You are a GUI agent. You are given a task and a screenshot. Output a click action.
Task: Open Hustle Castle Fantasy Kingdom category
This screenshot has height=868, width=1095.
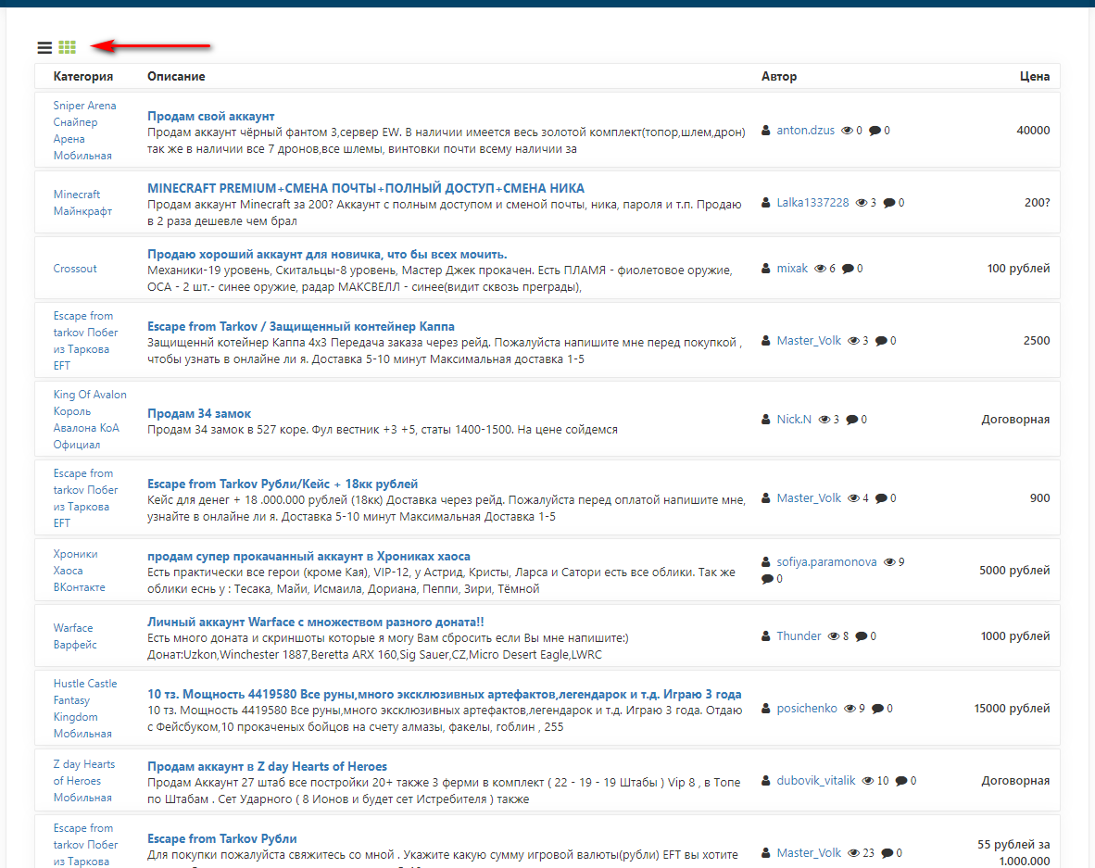point(84,708)
